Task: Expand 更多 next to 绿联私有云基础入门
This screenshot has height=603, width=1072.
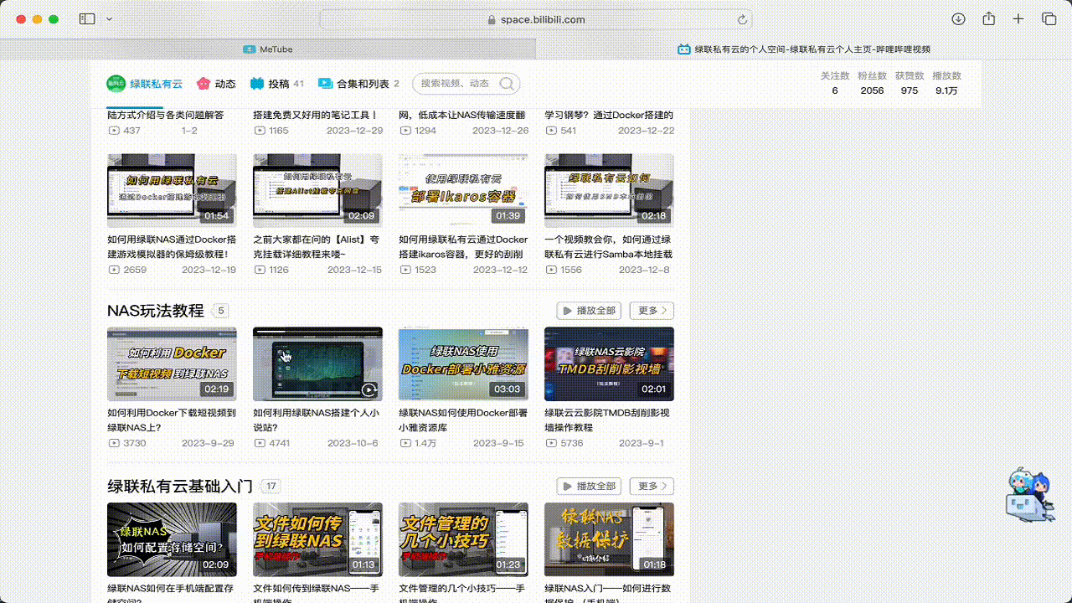Action: pos(651,486)
